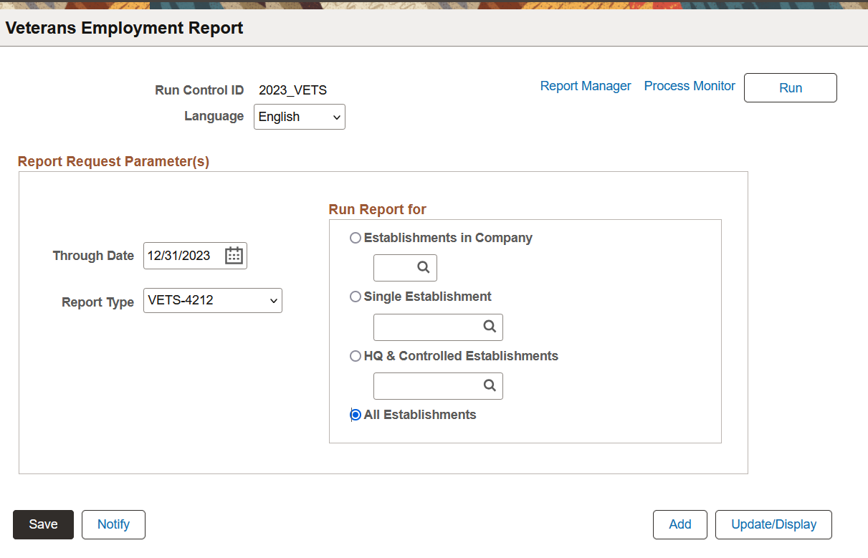868x558 pixels.
Task: Click the company lookup magnifier icon
Action: pyautogui.click(x=424, y=268)
